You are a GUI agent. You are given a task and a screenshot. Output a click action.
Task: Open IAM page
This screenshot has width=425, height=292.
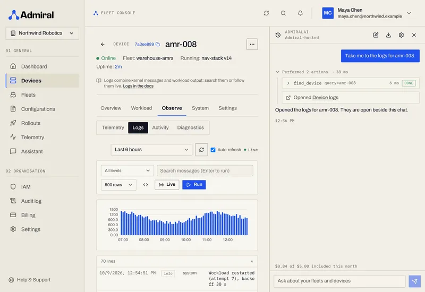pos(42,187)
